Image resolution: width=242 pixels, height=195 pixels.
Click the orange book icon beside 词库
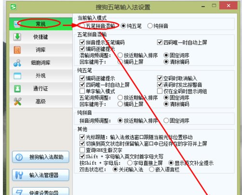click(17, 50)
